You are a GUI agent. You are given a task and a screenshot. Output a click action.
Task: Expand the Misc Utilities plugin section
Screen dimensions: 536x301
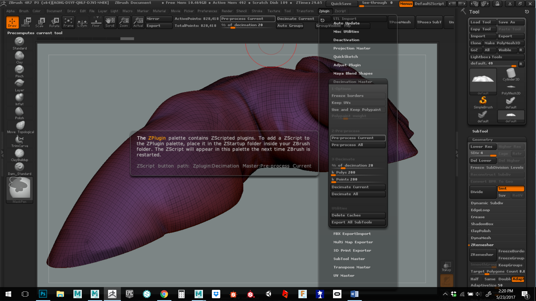coord(346,32)
